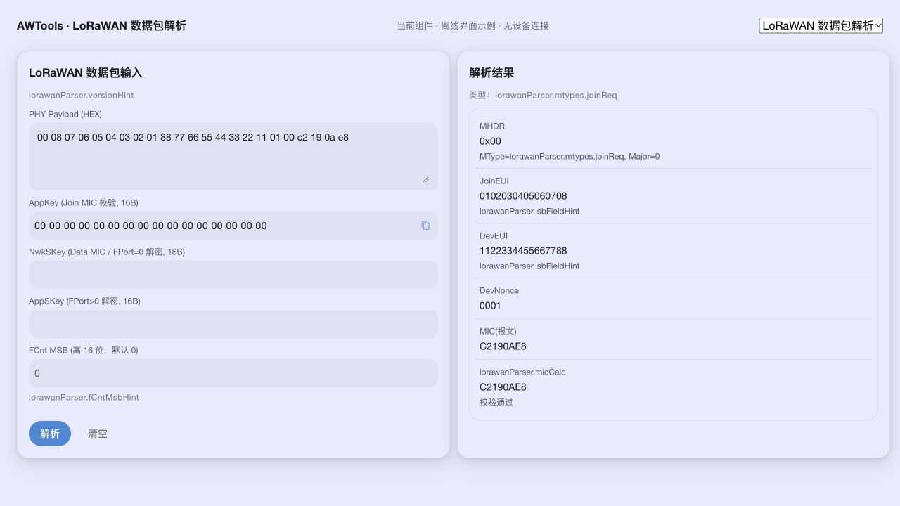The image size is (900, 506).
Task: Click the LoRaWAN 数据包输入 heading
Action: 86,73
